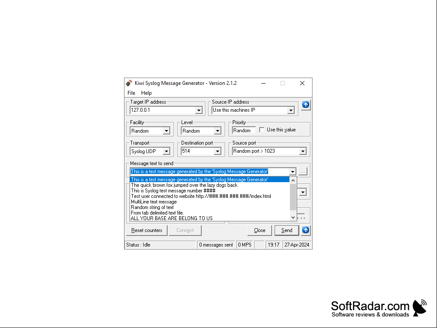Image resolution: width=437 pixels, height=328 pixels.
Task: Click the '19:17' time in status bar
Action: (273, 245)
